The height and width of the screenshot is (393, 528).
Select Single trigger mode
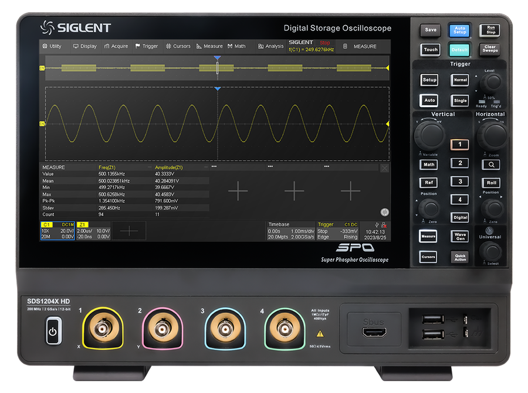pyautogui.click(x=460, y=100)
